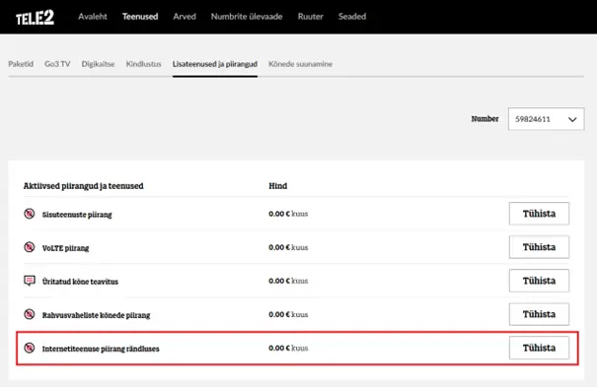
Task: Open the Avaleht menu item
Action: point(93,17)
